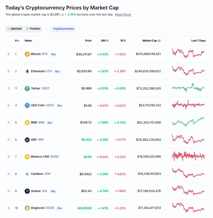The width and height of the screenshot is (213, 218).
Task: Star Bitcoin to add to watchlist
Action: [x=9, y=54]
